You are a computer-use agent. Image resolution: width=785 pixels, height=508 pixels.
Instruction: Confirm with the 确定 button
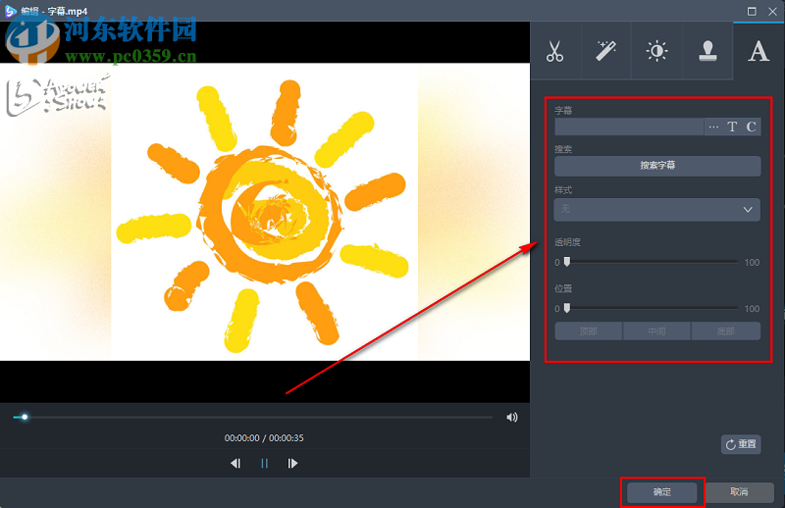[x=661, y=492]
